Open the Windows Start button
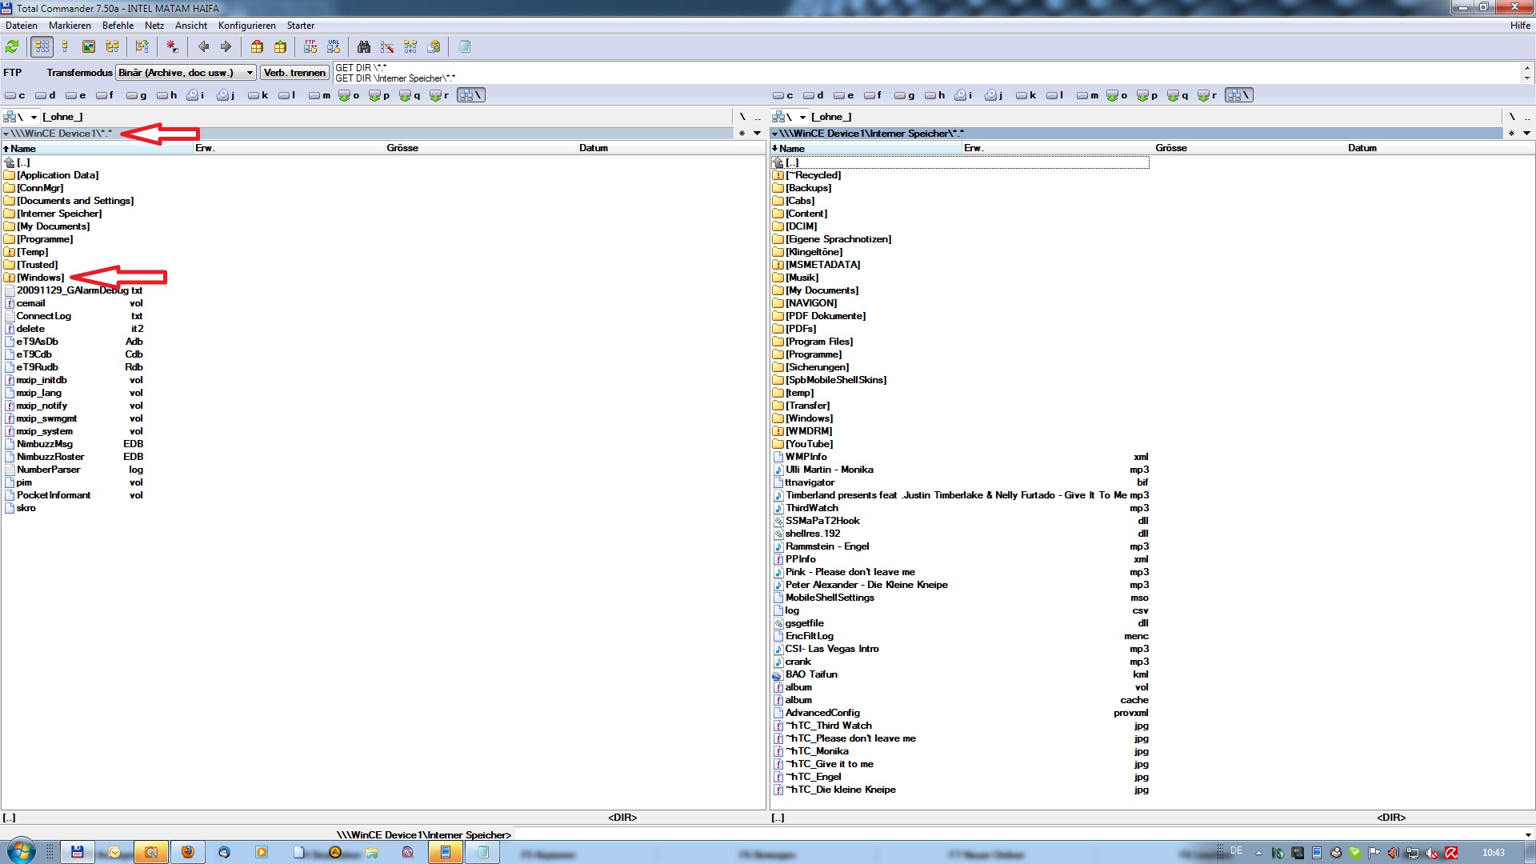This screenshot has height=864, width=1536. [21, 850]
